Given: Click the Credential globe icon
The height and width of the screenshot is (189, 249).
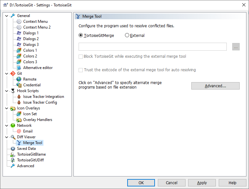Looking at the screenshot, I should pos(19,85).
